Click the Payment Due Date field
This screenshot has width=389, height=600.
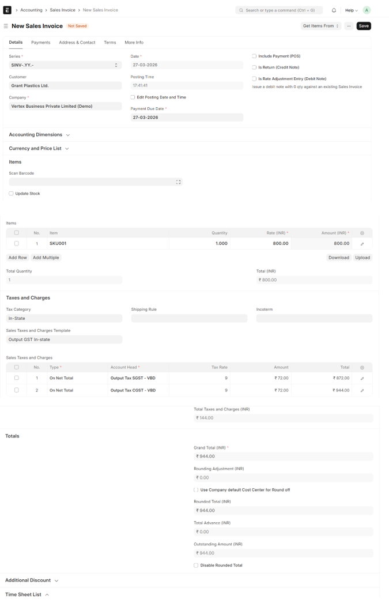187,118
